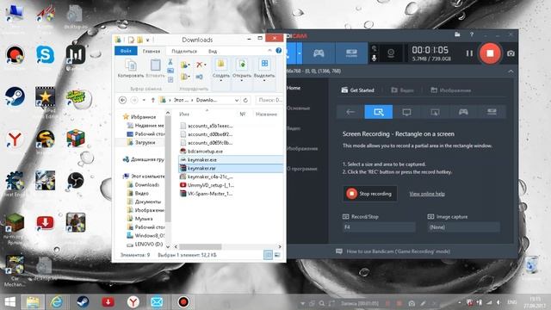This screenshot has height=310, width=551.
Task: Select Fullscreen recording mode icon
Action: pos(406,112)
